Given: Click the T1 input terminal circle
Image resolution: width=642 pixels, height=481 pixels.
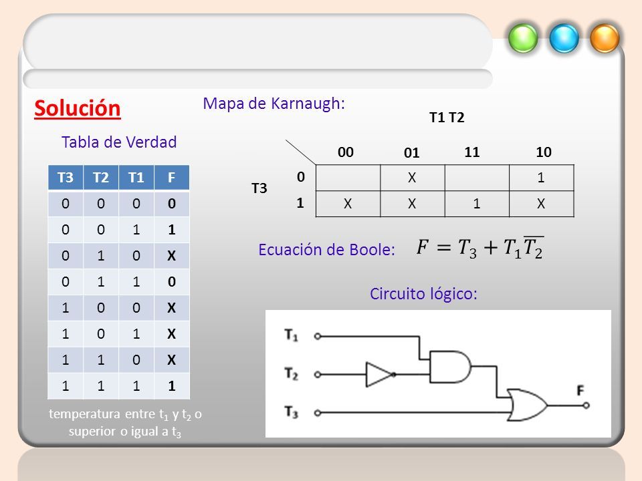Looking at the screenshot, I should (317, 336).
